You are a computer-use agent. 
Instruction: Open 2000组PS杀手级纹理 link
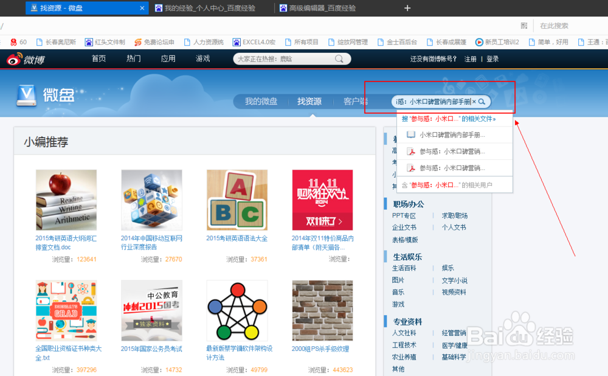point(320,349)
